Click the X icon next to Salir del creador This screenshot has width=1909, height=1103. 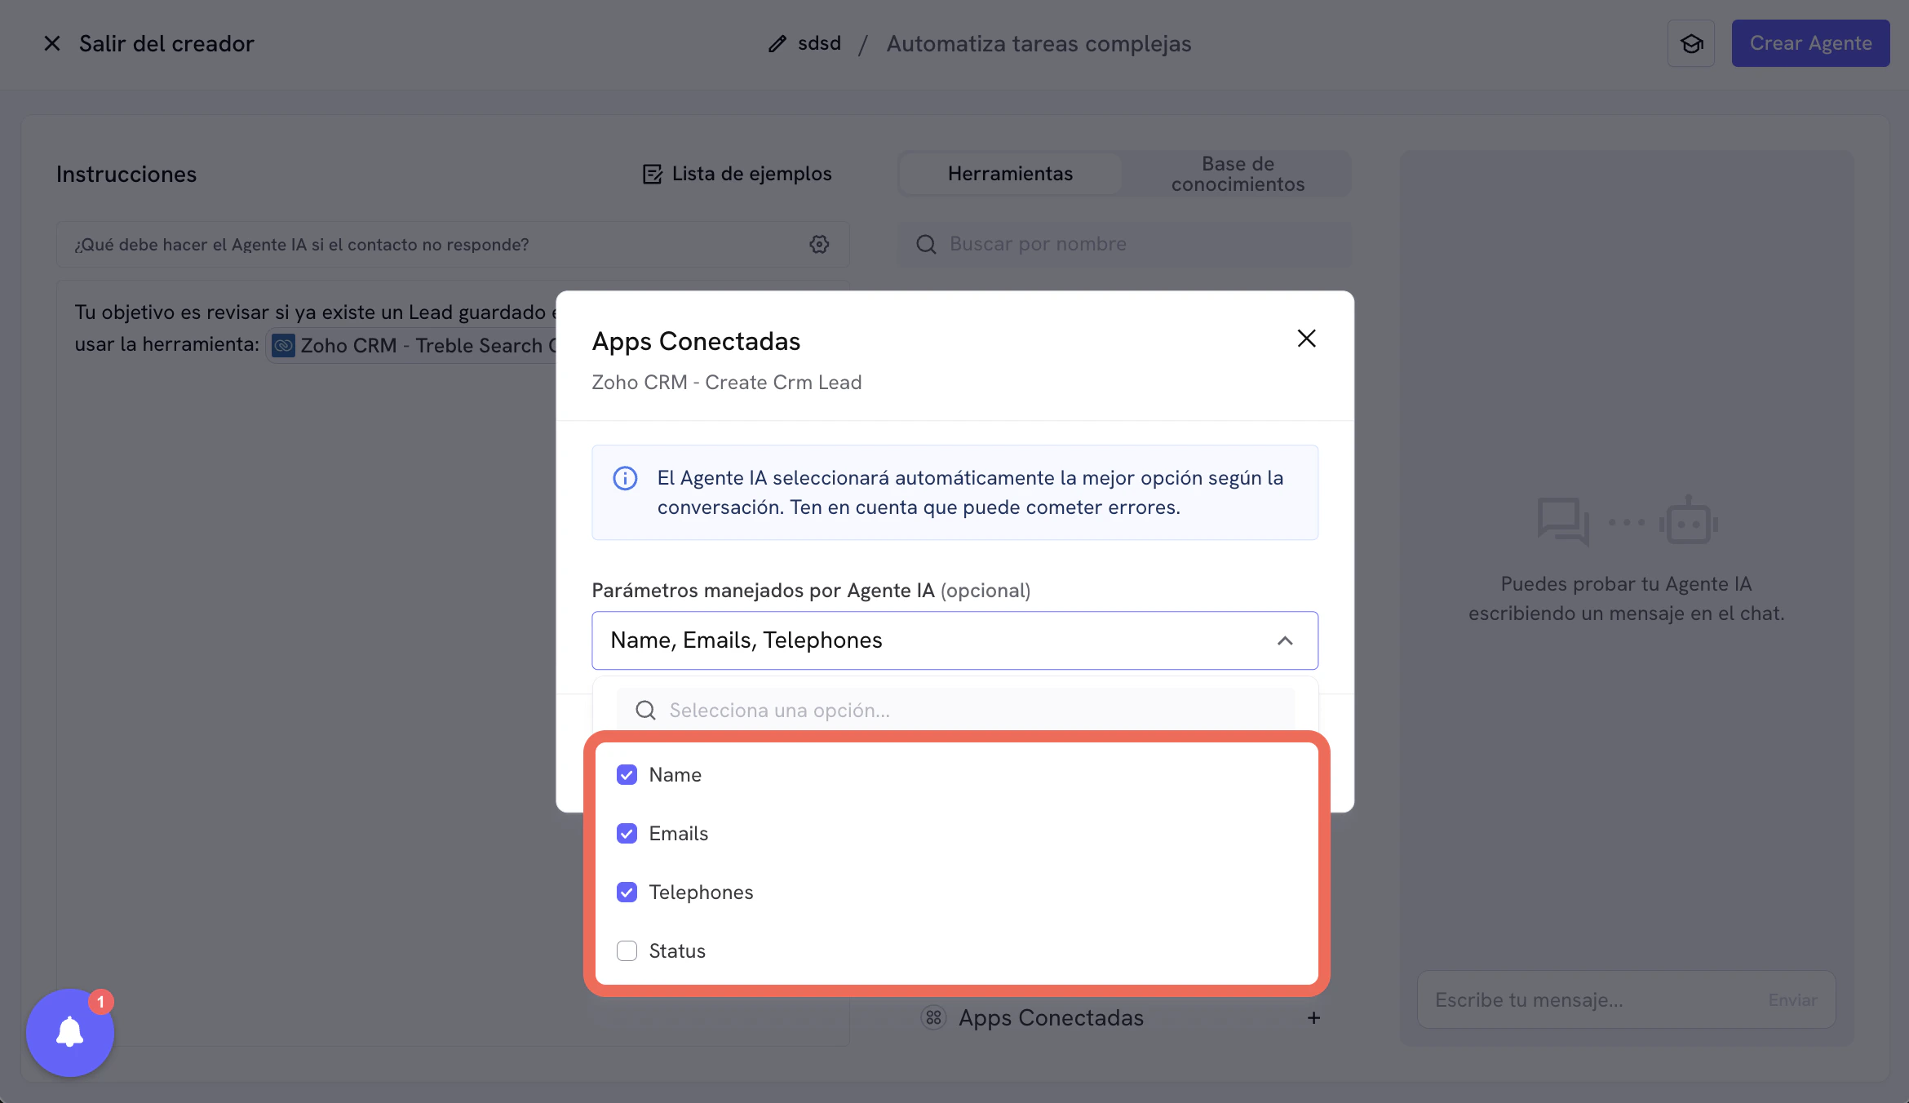(52, 43)
